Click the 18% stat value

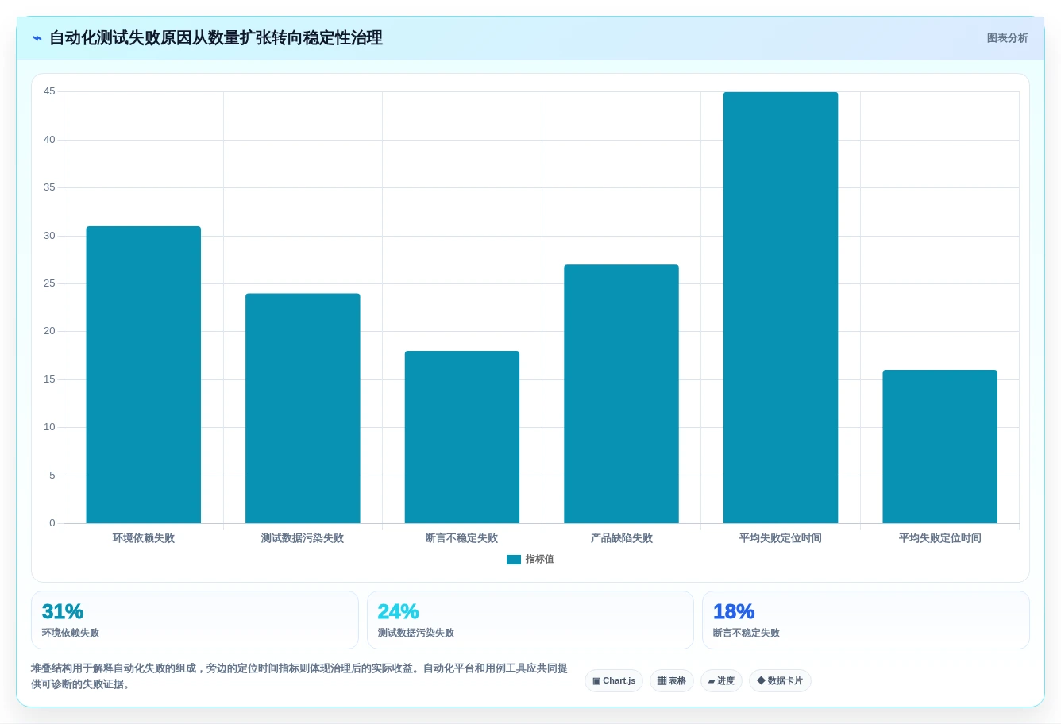(x=734, y=612)
